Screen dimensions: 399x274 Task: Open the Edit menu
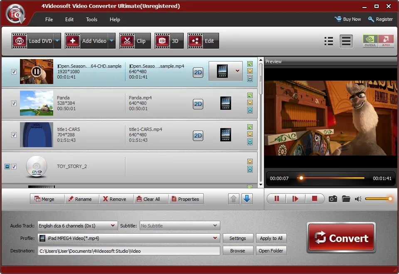click(x=69, y=20)
